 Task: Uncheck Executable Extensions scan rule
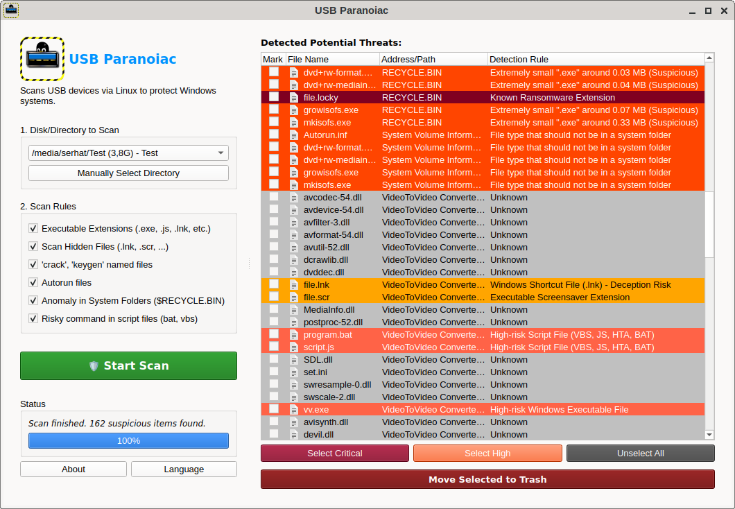(x=33, y=229)
